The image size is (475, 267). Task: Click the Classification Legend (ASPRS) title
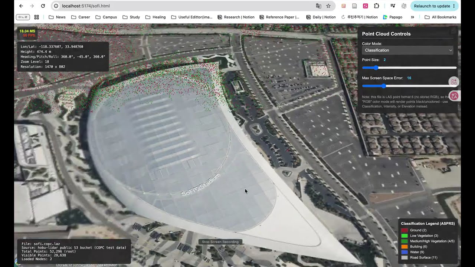(428, 224)
